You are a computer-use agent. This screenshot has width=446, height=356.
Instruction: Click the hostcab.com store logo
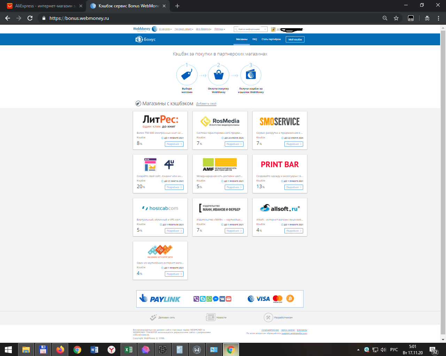(160, 208)
